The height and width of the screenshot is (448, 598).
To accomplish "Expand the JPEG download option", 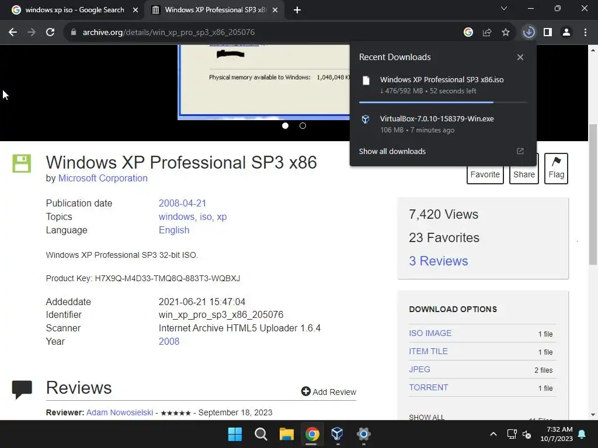I will (419, 369).
